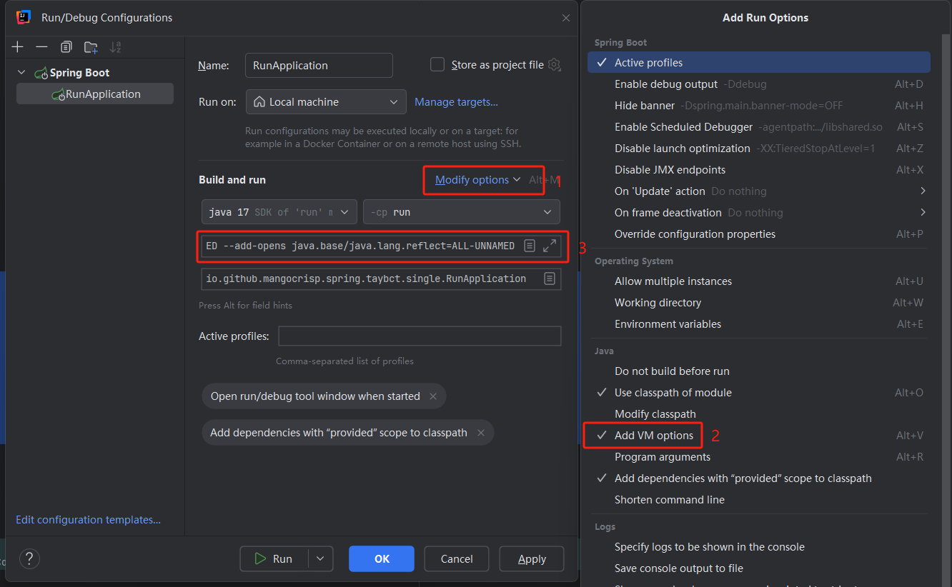Close the Run/Debug Configurations dialog
952x587 pixels.
(x=566, y=18)
